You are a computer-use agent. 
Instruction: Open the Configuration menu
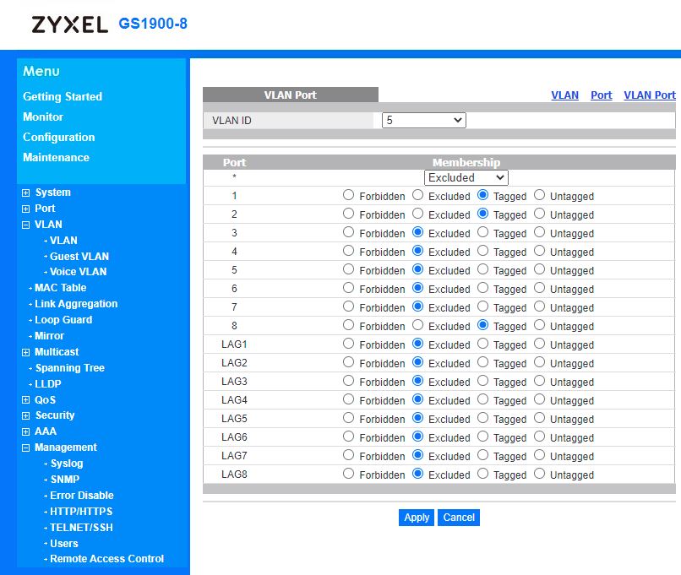(x=59, y=137)
